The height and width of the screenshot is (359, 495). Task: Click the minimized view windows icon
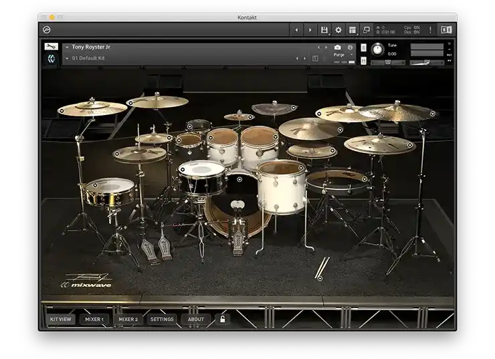[x=366, y=30]
